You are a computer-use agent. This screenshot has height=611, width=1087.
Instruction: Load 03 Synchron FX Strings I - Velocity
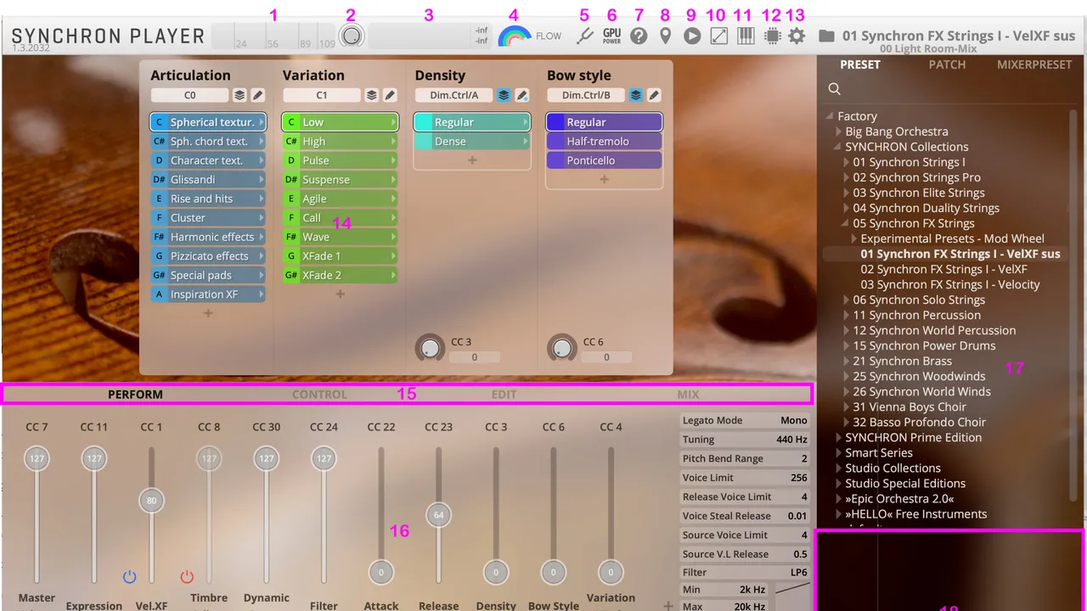tap(950, 284)
